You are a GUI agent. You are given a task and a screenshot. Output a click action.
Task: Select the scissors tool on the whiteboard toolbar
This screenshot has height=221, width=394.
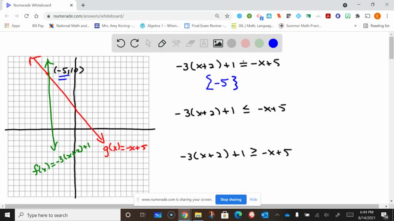pyautogui.click(x=176, y=43)
